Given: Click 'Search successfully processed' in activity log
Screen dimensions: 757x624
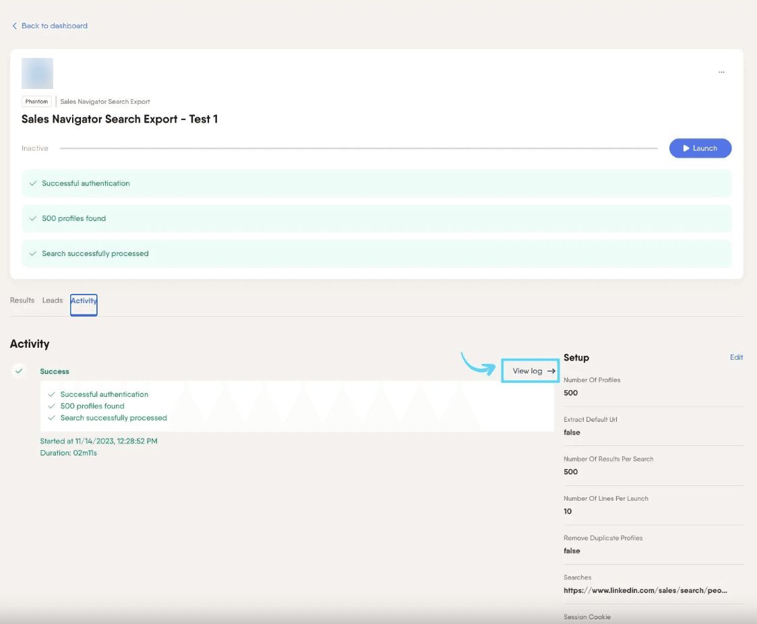Looking at the screenshot, I should (113, 418).
